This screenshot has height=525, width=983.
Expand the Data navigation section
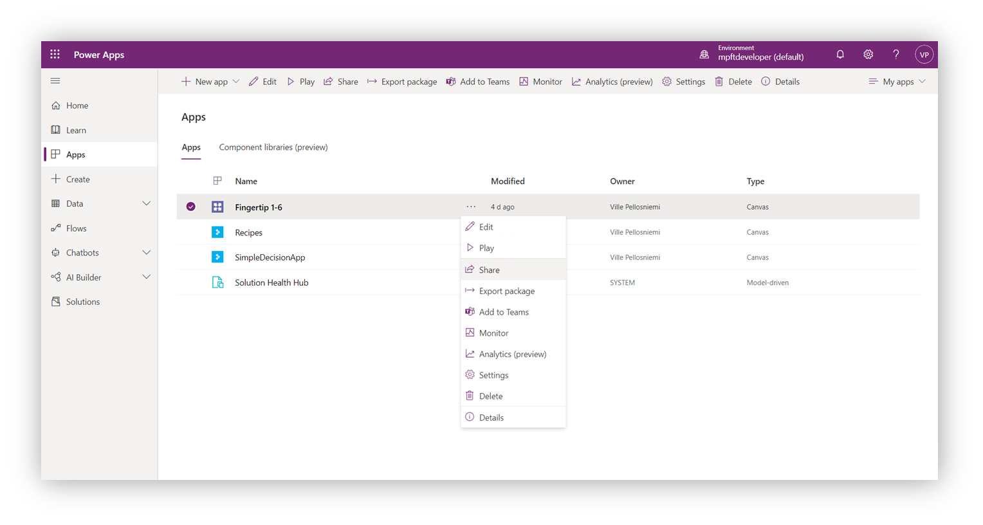(x=147, y=204)
